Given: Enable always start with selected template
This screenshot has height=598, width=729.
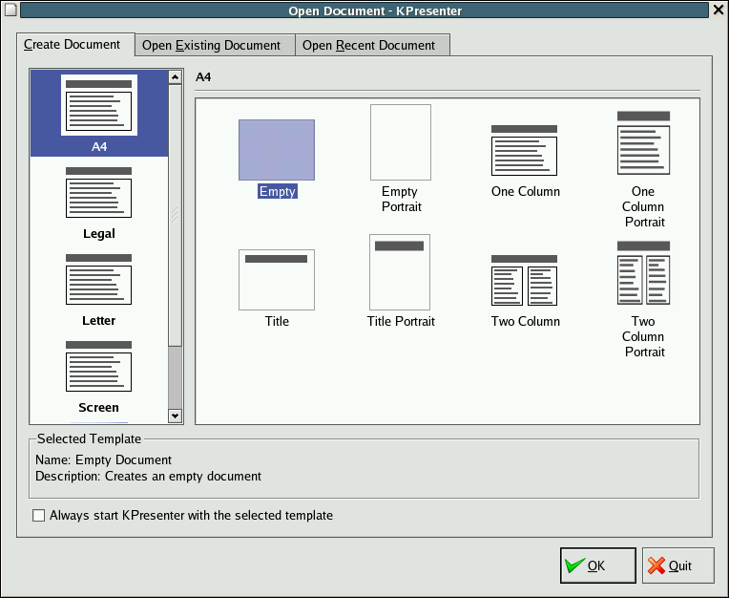Looking at the screenshot, I should [39, 516].
